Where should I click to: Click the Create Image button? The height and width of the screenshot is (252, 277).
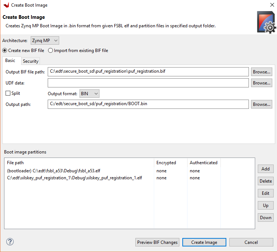204,242
